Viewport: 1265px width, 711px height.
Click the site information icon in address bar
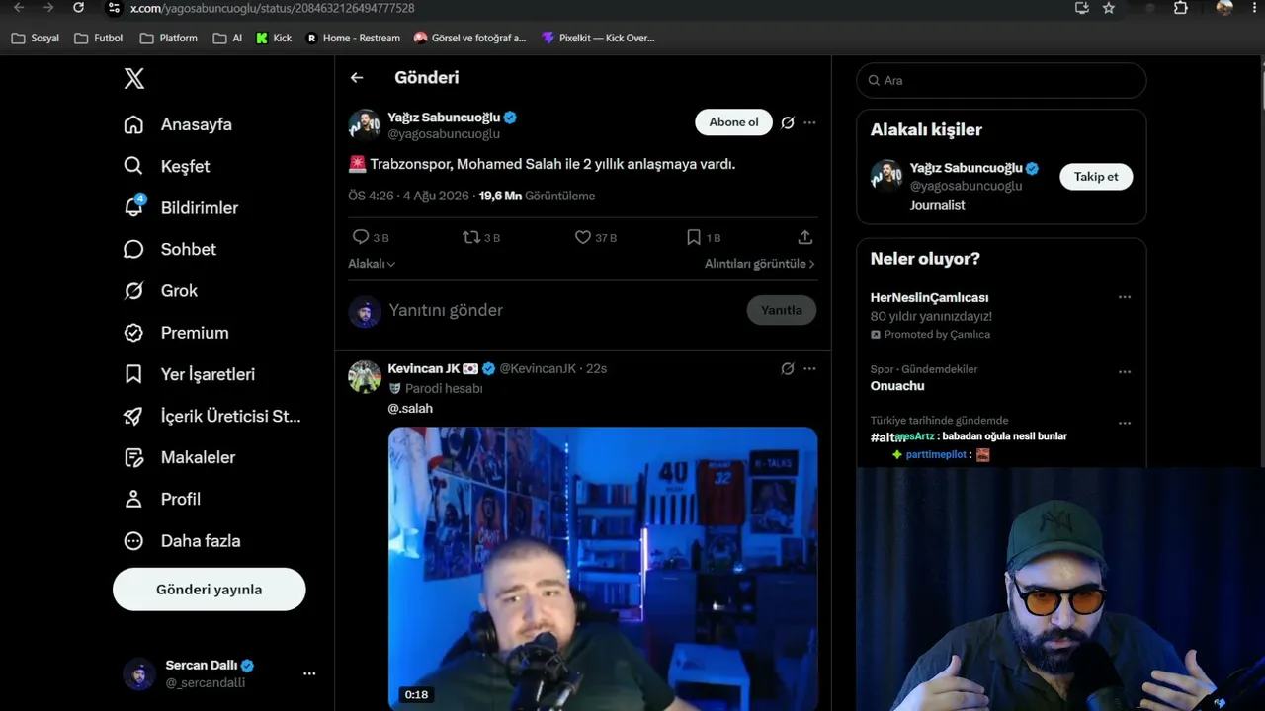(114, 8)
